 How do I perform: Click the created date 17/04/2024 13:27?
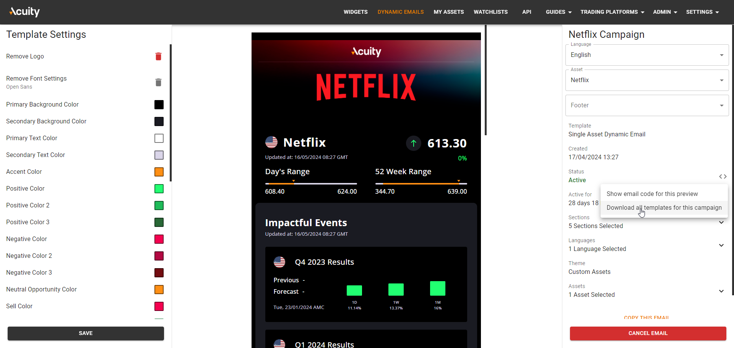click(593, 157)
